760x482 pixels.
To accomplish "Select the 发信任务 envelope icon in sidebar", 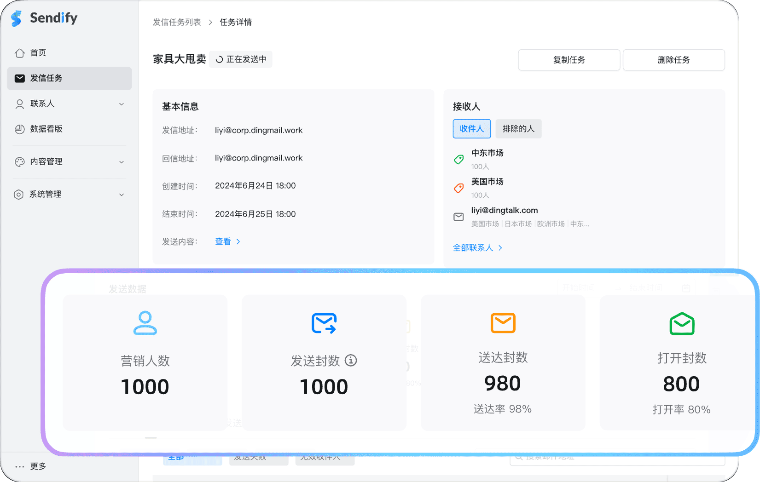I will (19, 78).
